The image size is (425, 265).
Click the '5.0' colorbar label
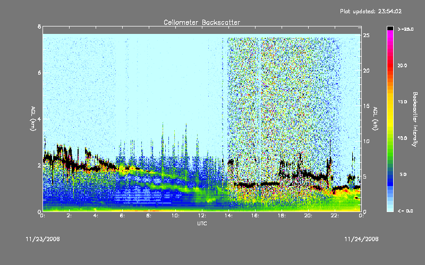403,174
